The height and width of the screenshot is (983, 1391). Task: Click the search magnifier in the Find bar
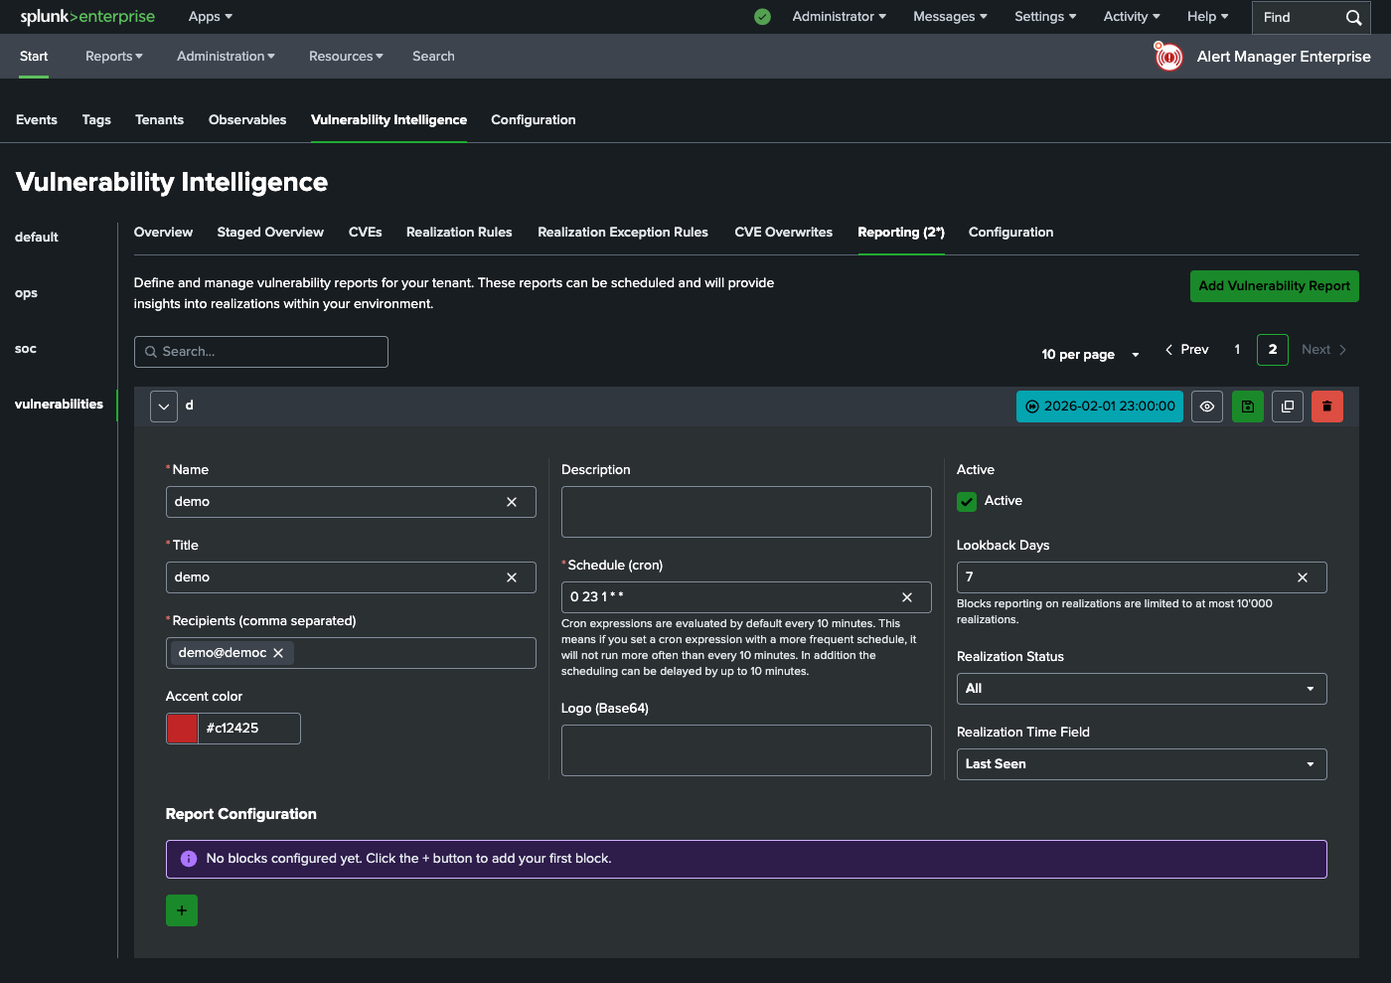(1352, 17)
